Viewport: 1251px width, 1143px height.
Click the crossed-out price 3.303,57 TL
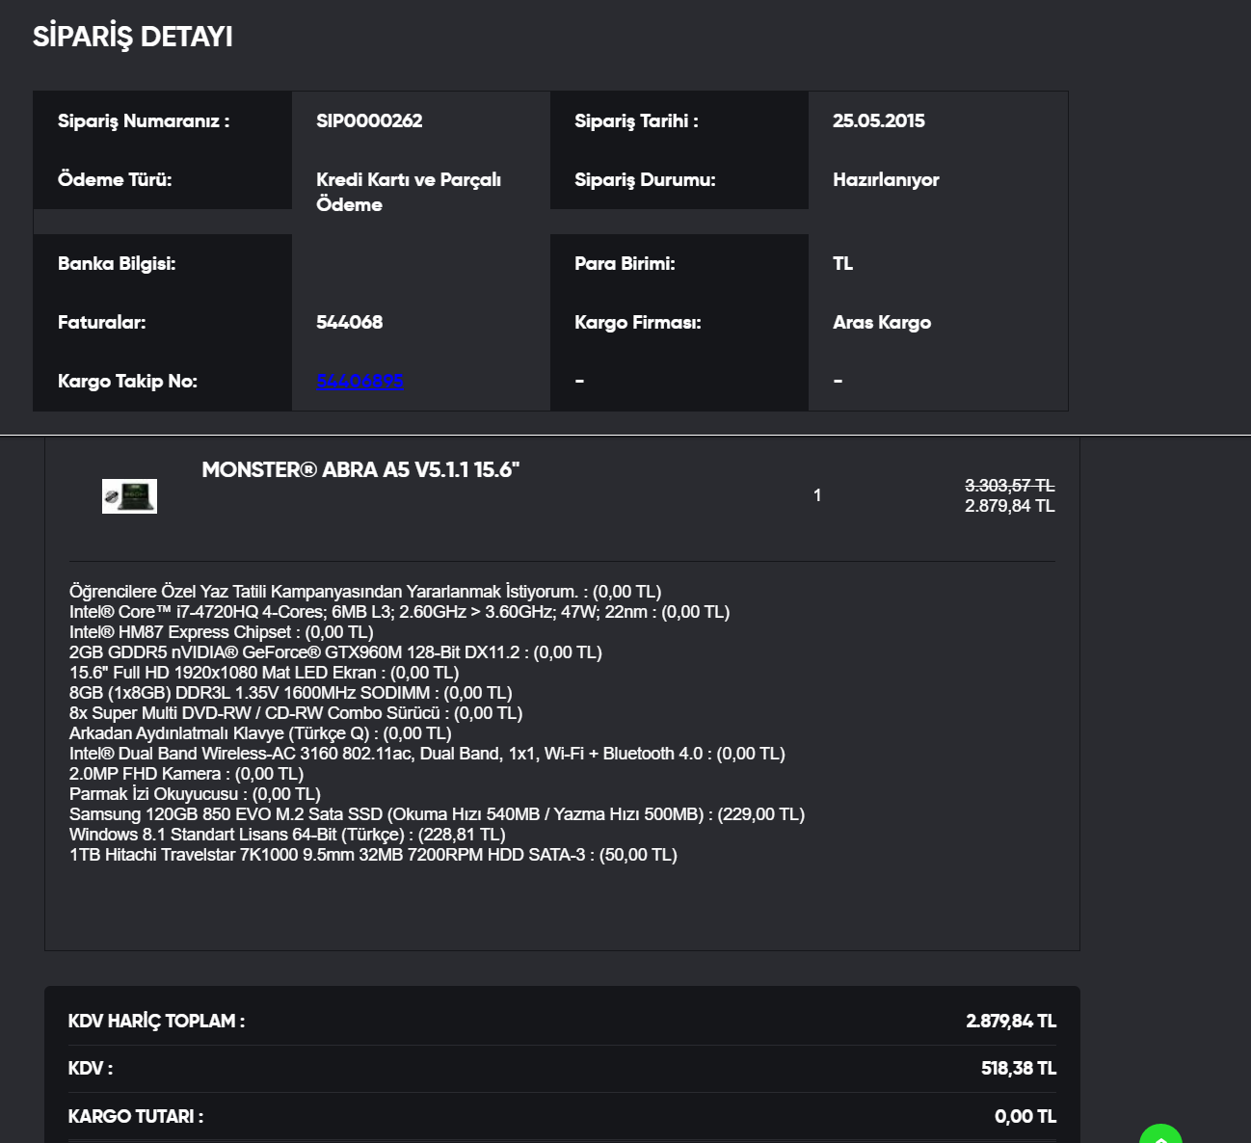coord(1010,486)
